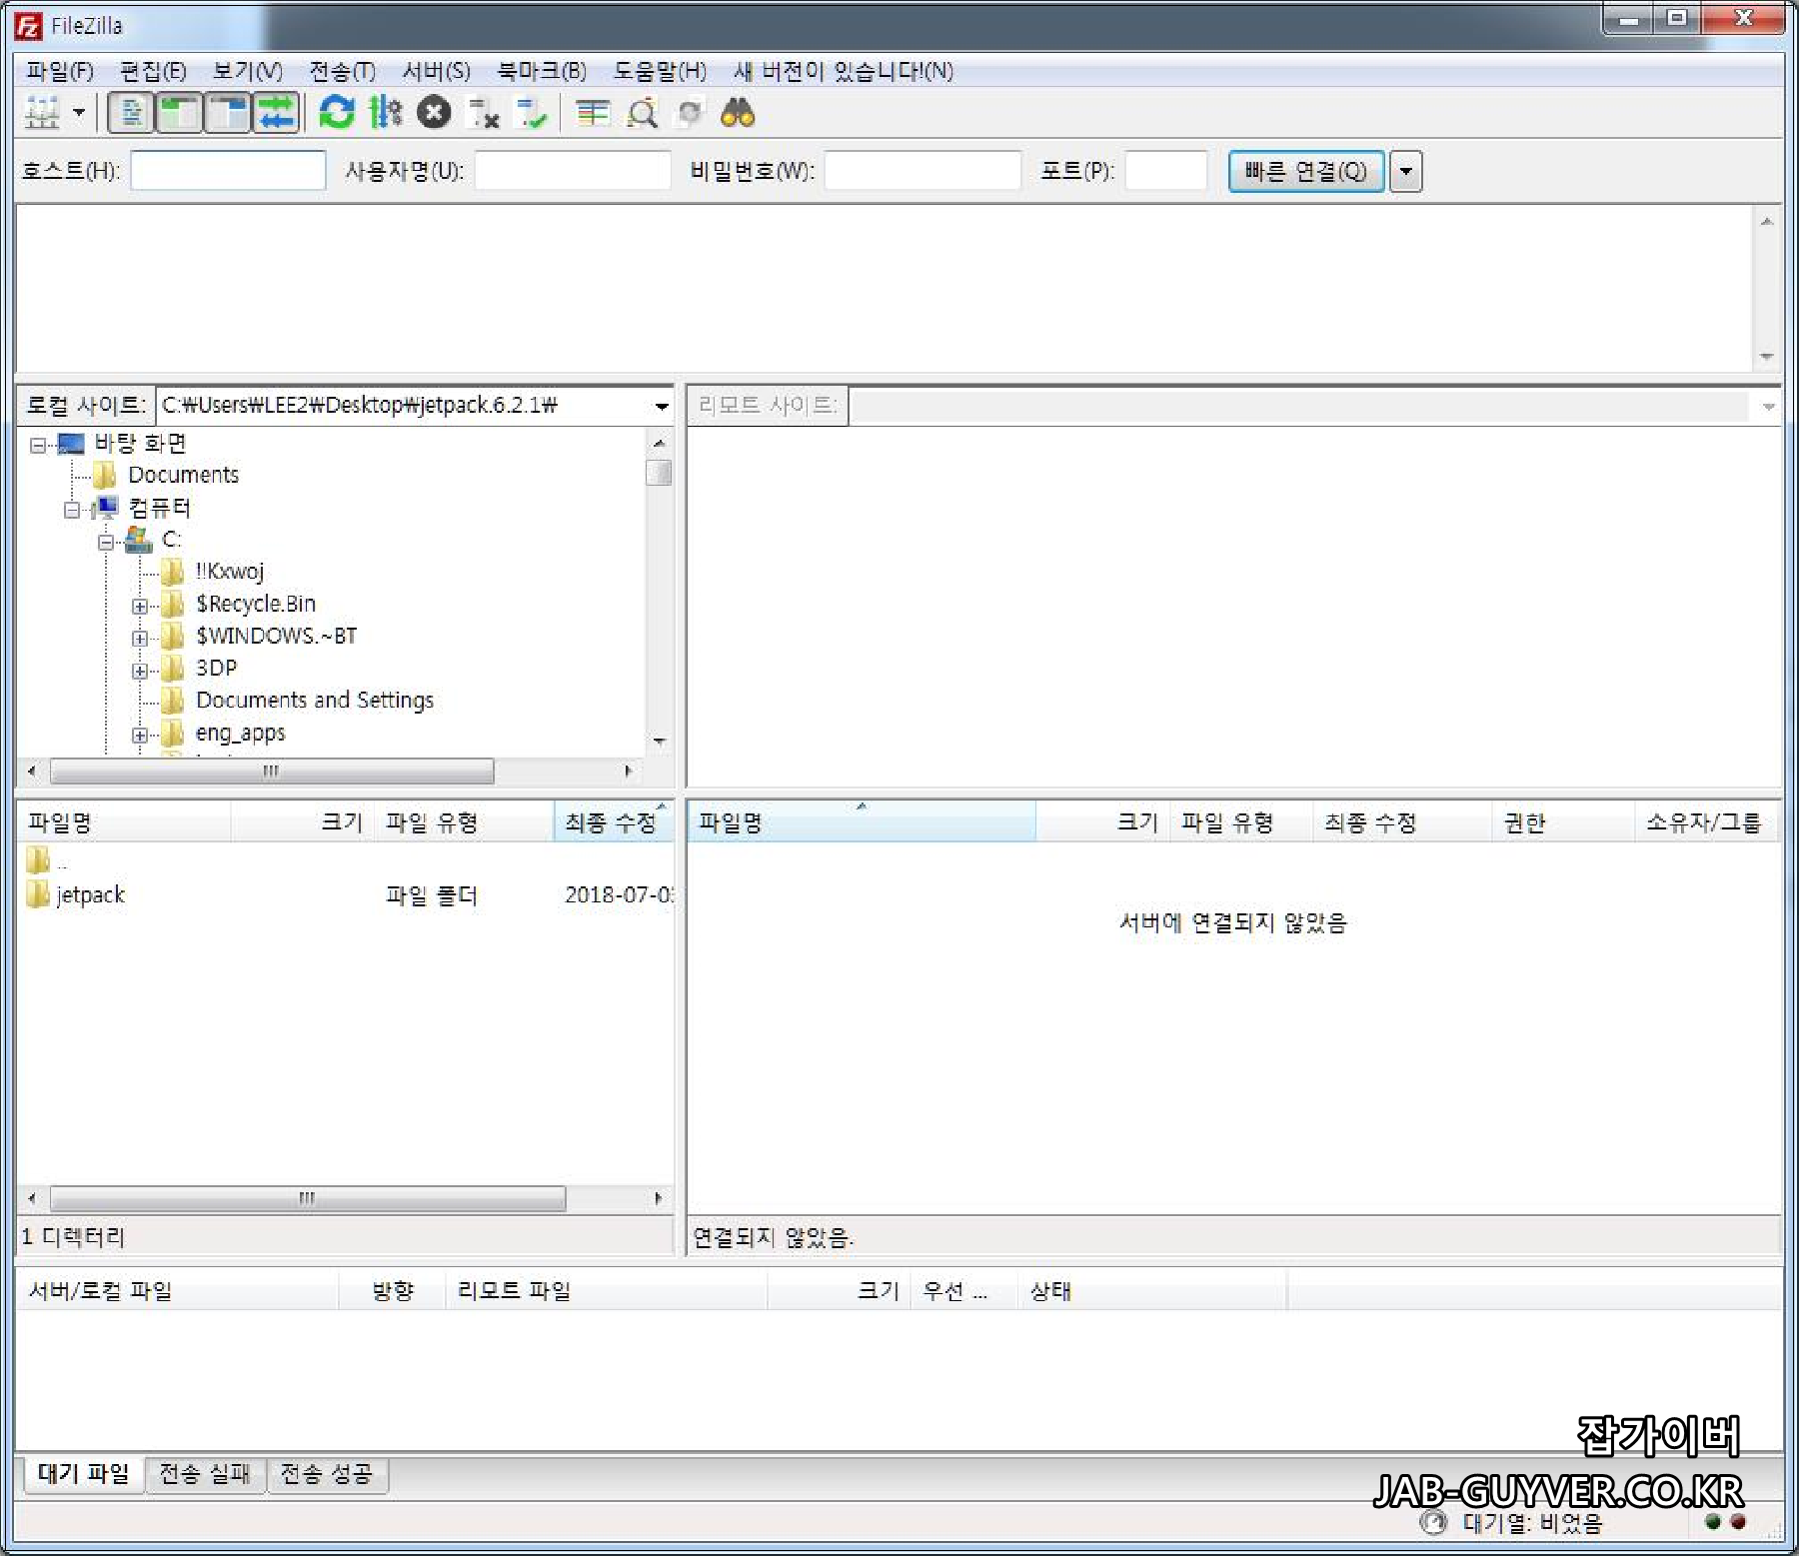The height and width of the screenshot is (1556, 1799).
Task: Collapse the C: drive node
Action: (x=106, y=542)
